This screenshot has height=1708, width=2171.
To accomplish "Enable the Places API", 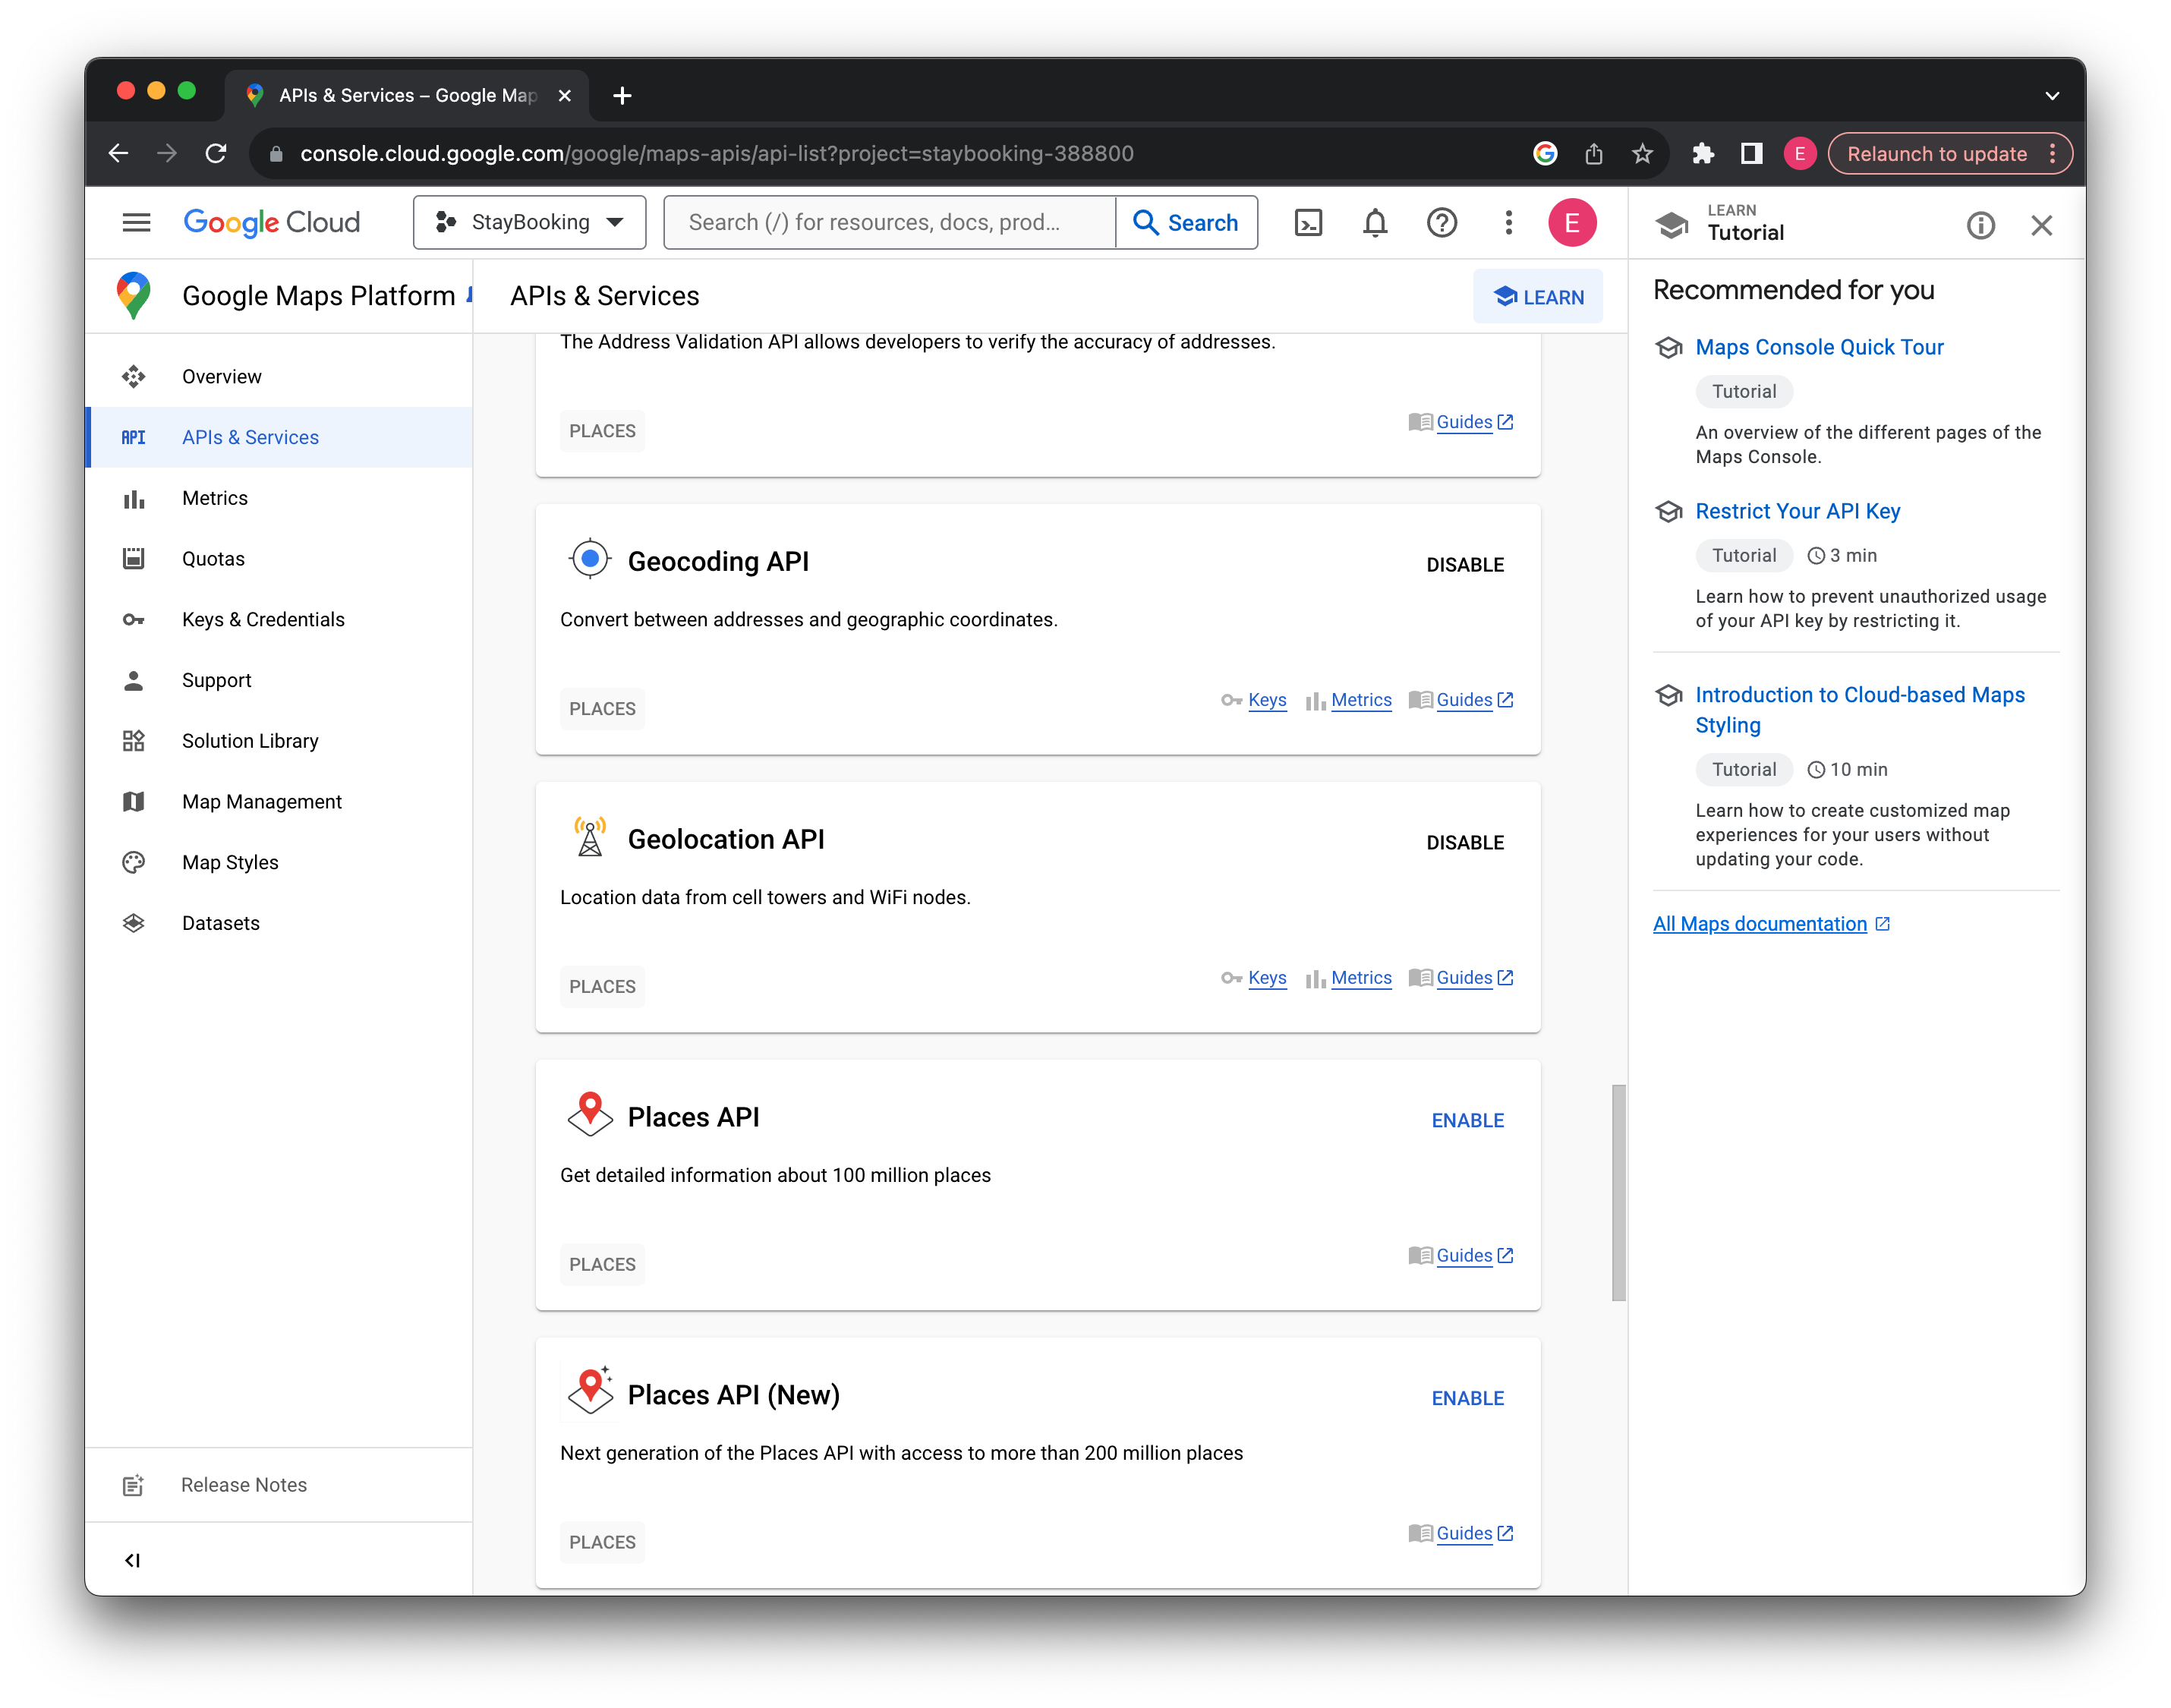I will point(1467,1120).
